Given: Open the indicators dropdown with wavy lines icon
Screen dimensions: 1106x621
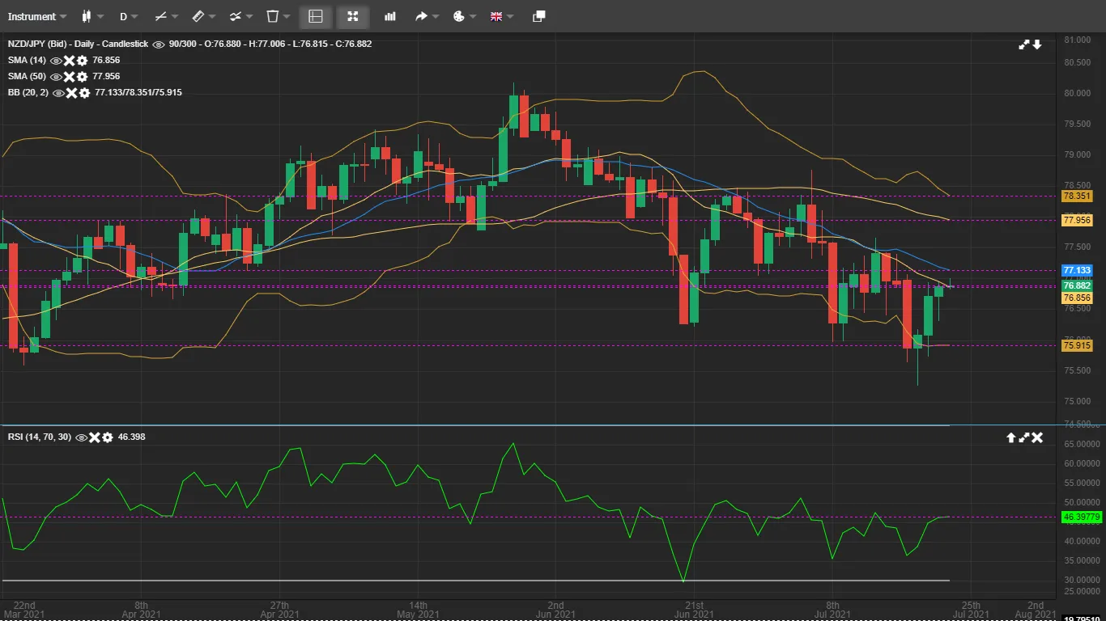Looking at the screenshot, I should tap(240, 16).
